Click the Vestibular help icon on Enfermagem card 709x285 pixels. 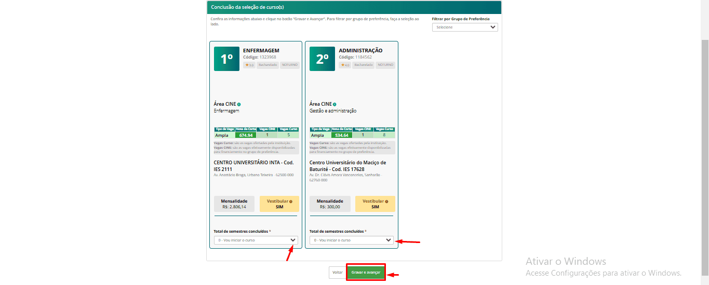tap(291, 201)
